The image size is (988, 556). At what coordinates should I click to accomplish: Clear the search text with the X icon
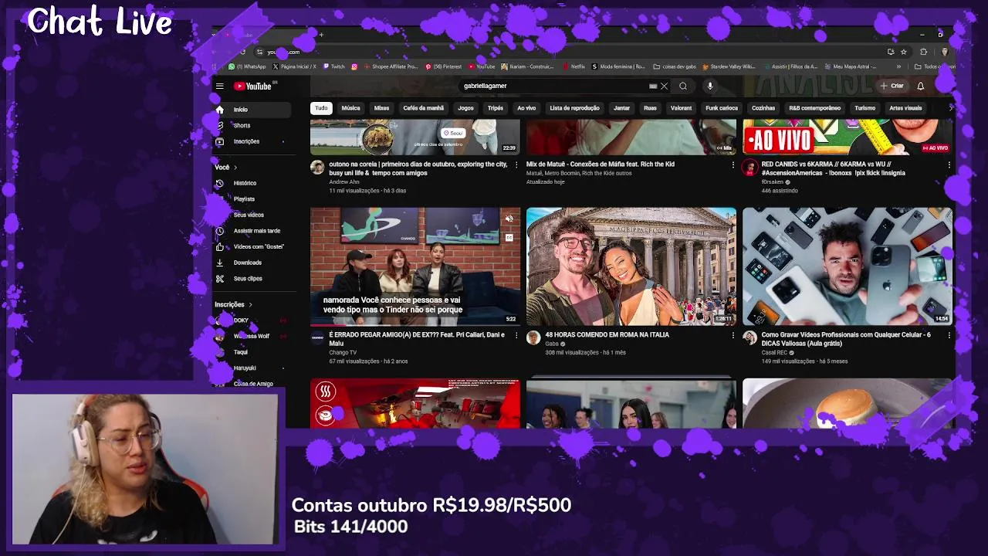[x=664, y=86]
